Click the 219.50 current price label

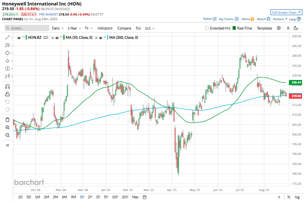295,96
